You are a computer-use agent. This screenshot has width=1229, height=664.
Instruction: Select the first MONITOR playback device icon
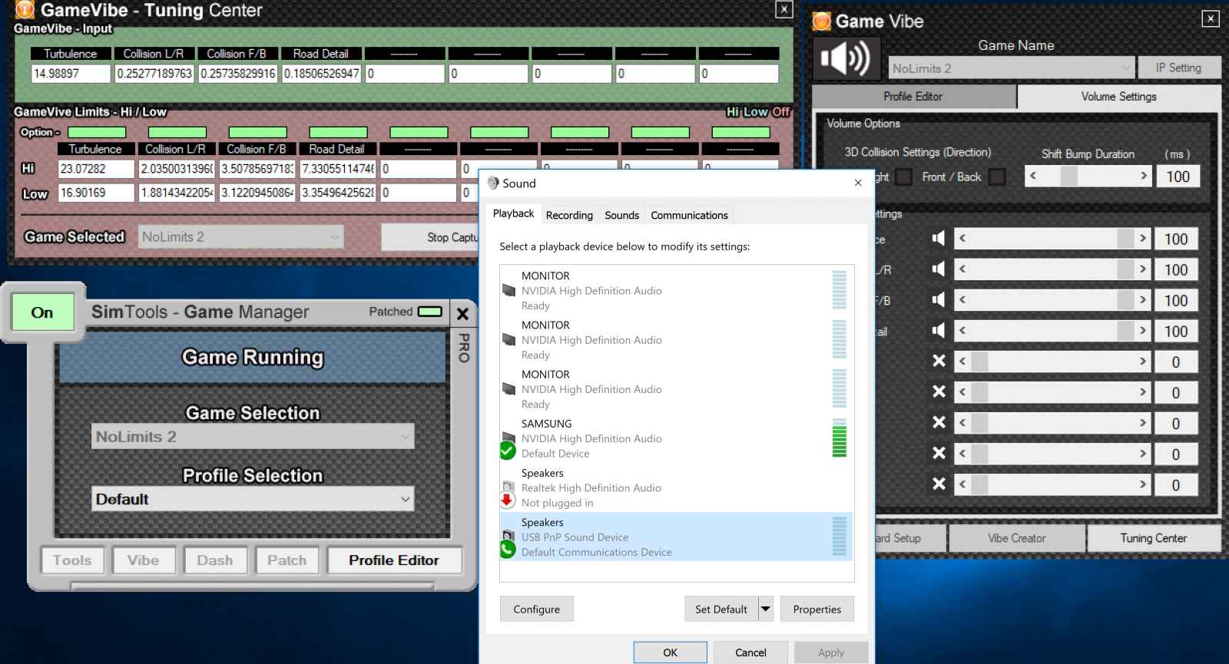pos(508,291)
